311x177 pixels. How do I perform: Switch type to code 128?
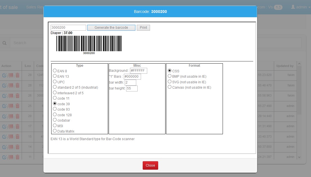coord(55,114)
